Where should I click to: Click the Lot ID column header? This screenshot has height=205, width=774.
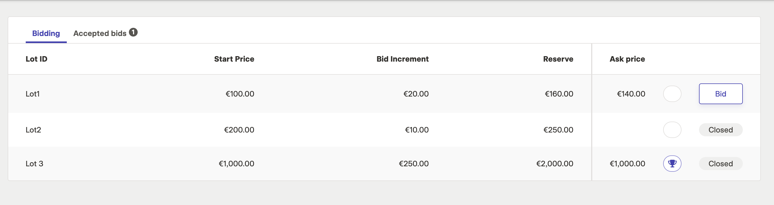pyautogui.click(x=36, y=59)
